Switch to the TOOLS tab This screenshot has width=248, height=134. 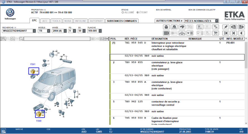56,21
